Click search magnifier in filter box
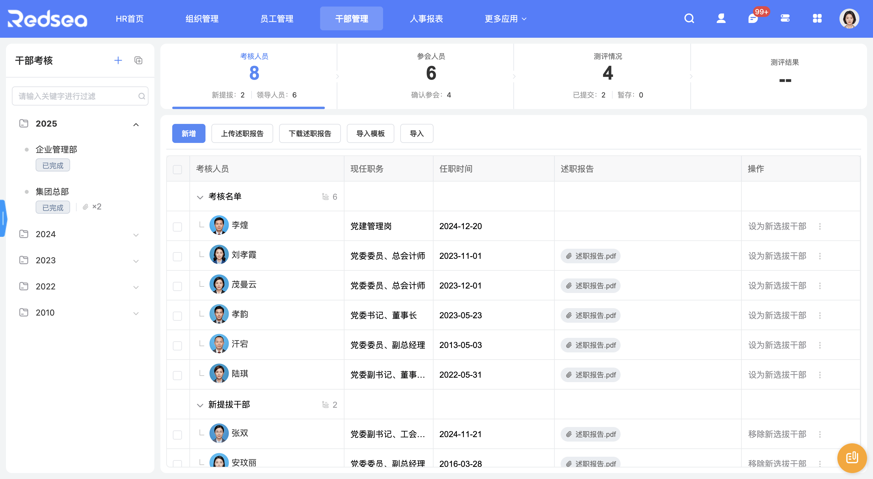The image size is (873, 479). click(x=142, y=96)
